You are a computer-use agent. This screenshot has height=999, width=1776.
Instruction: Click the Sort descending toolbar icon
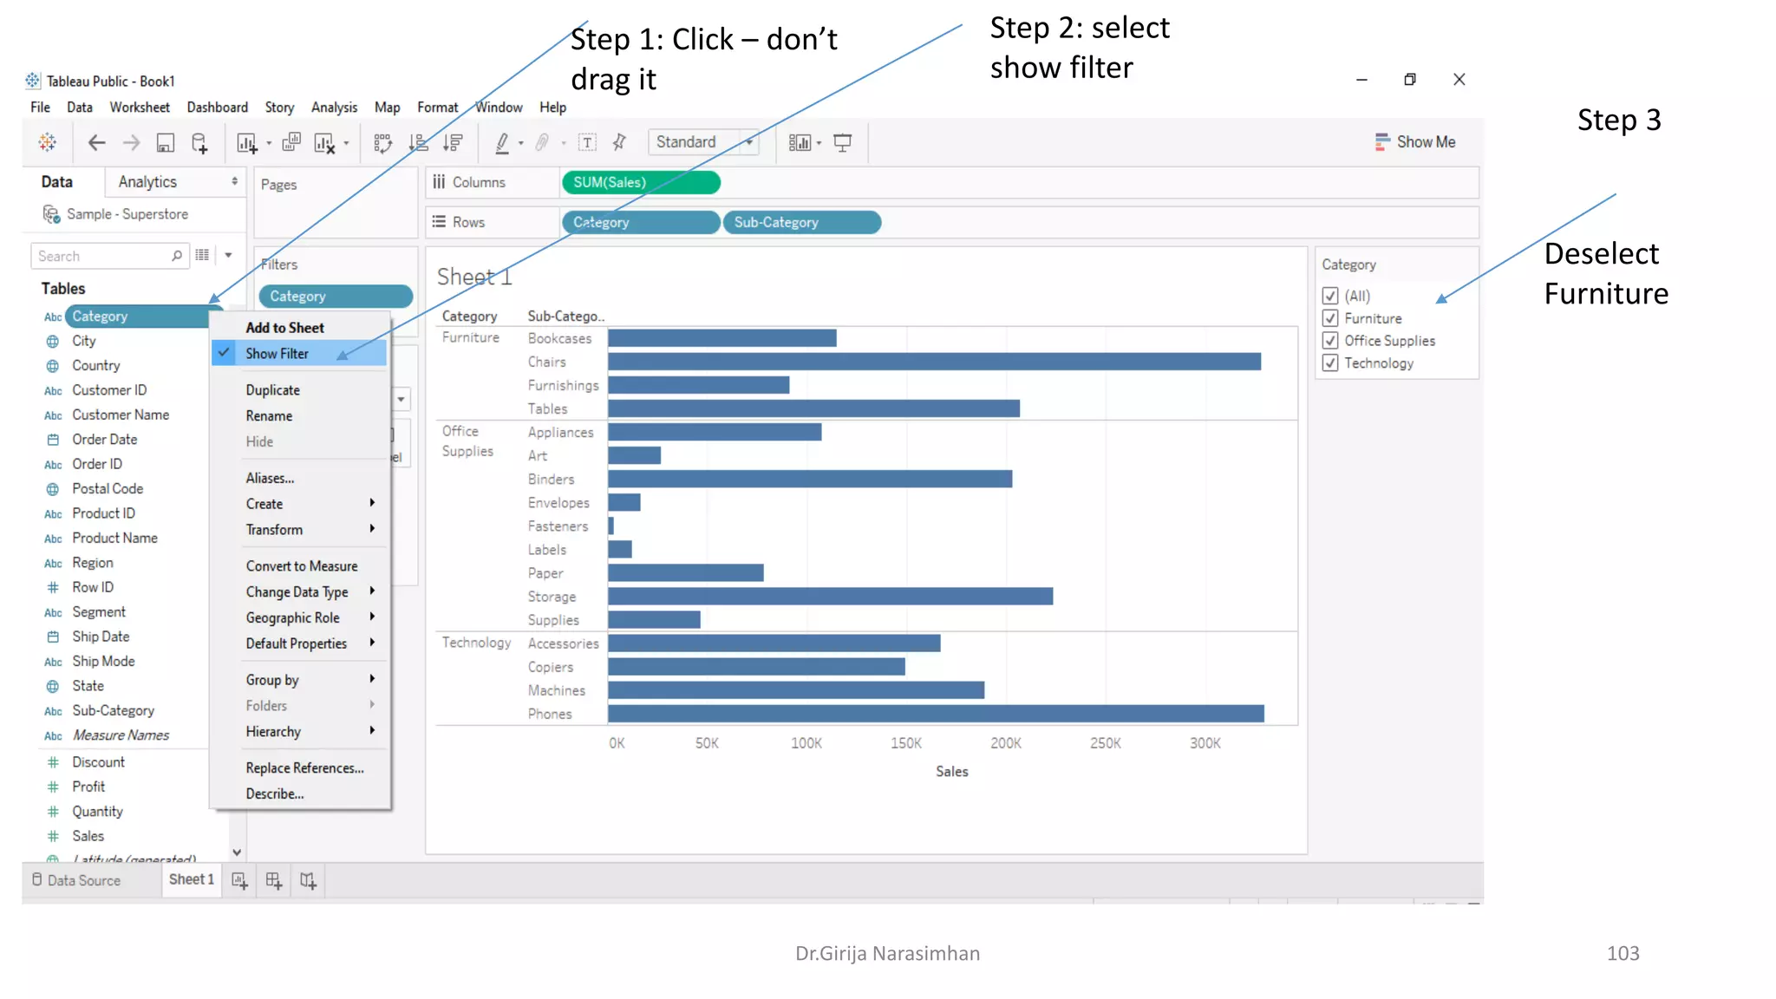(x=453, y=143)
